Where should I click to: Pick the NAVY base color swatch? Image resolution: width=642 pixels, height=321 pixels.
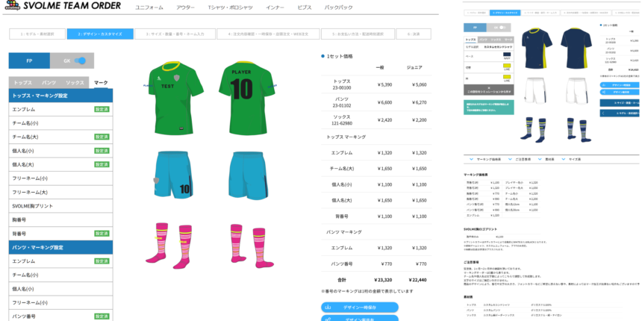point(506,54)
